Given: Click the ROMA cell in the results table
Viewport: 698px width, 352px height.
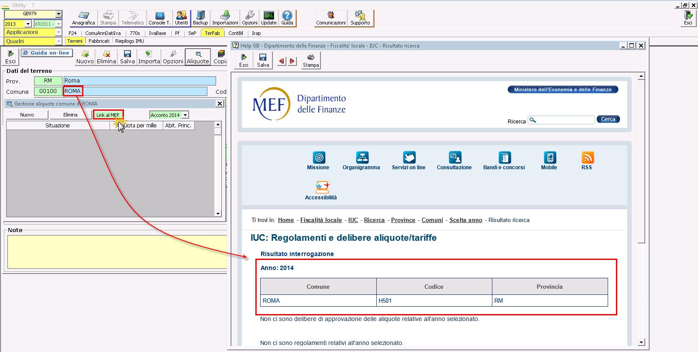Looking at the screenshot, I should [x=318, y=301].
